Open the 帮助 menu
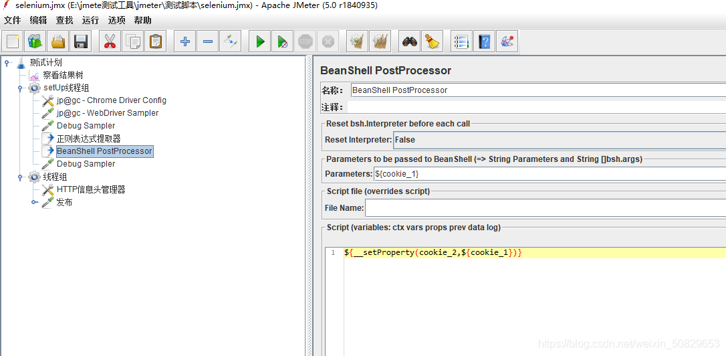726x356 pixels. (x=142, y=20)
